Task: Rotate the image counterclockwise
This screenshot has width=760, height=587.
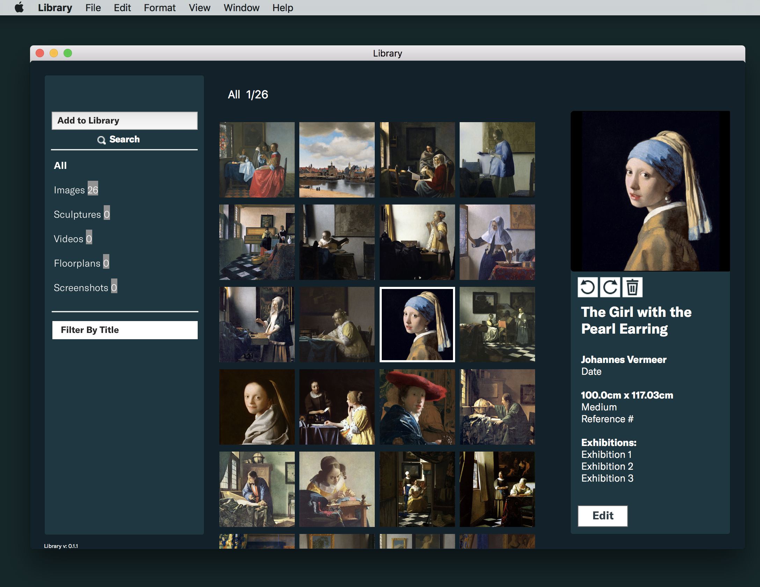Action: pos(587,287)
